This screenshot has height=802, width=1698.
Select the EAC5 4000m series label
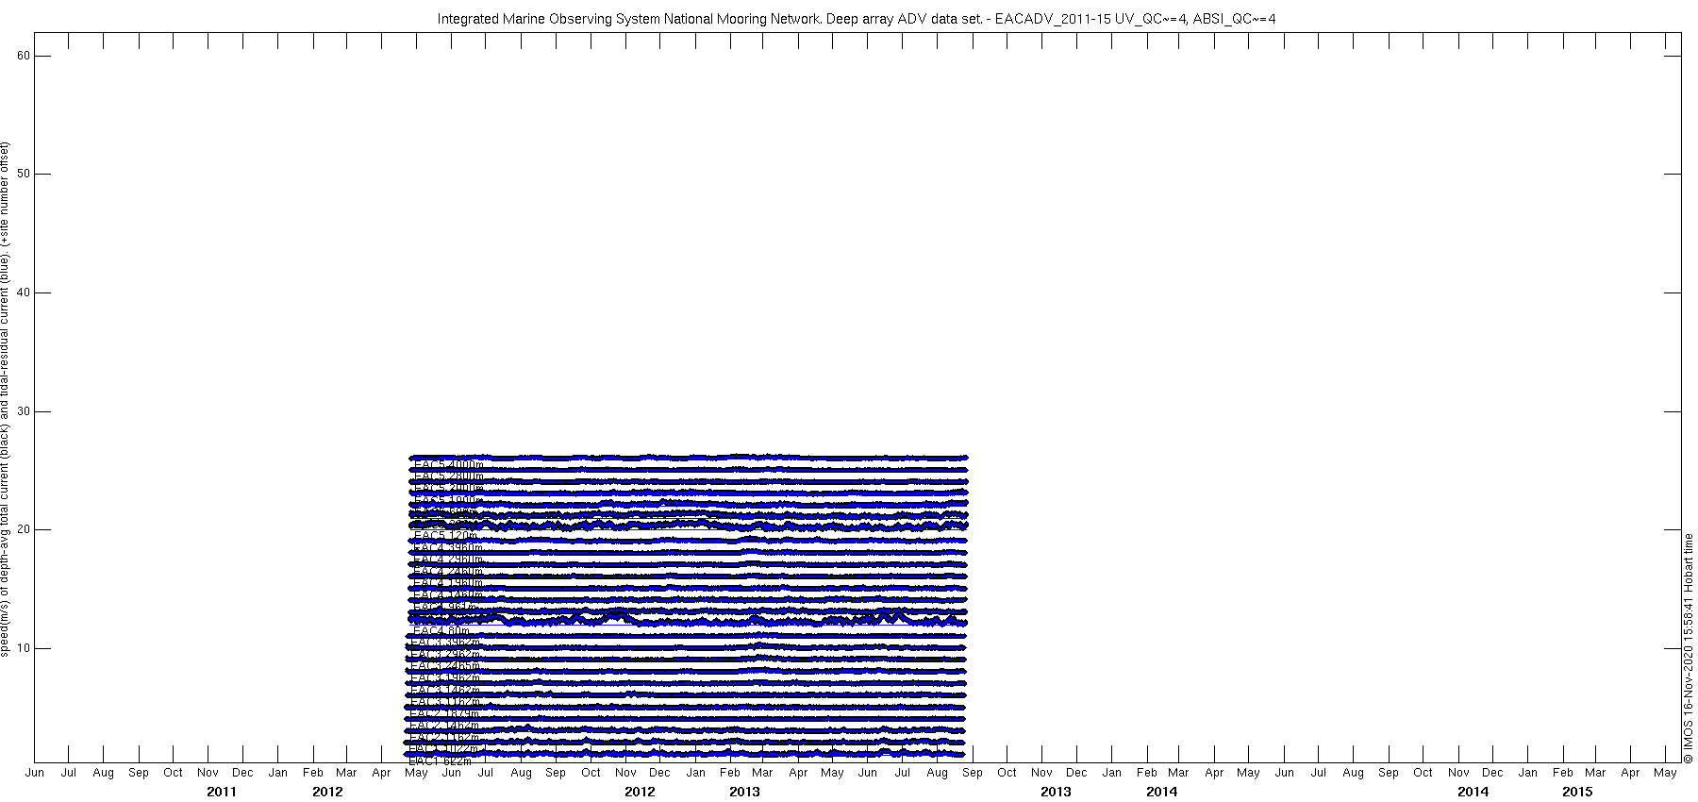(x=448, y=464)
